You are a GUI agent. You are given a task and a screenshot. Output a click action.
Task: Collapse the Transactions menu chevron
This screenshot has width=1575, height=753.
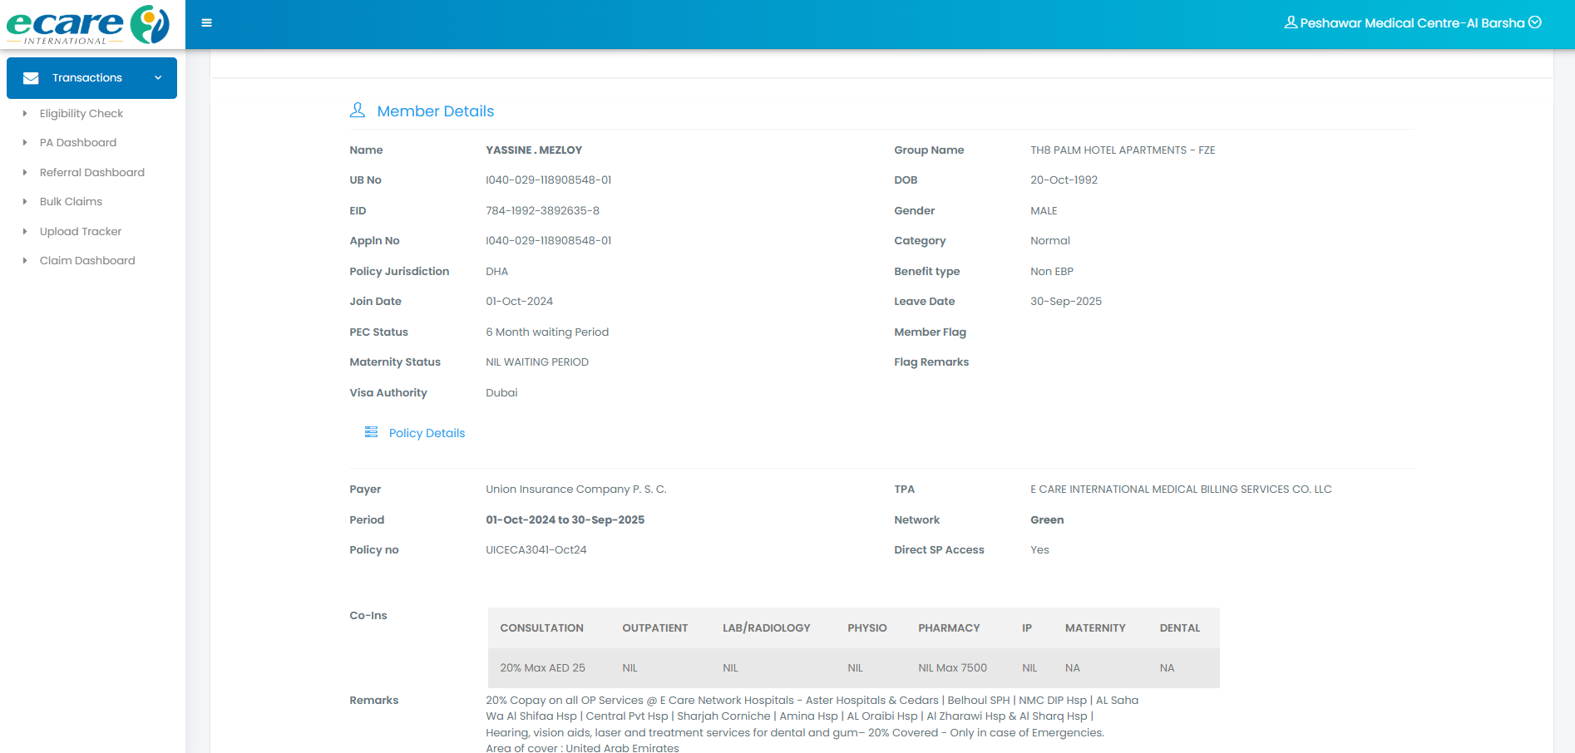(x=158, y=78)
